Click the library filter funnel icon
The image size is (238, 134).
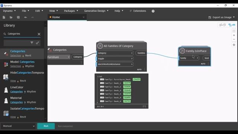point(32,43)
